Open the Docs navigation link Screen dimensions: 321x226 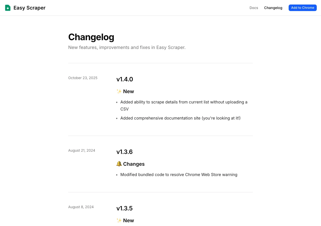click(254, 8)
